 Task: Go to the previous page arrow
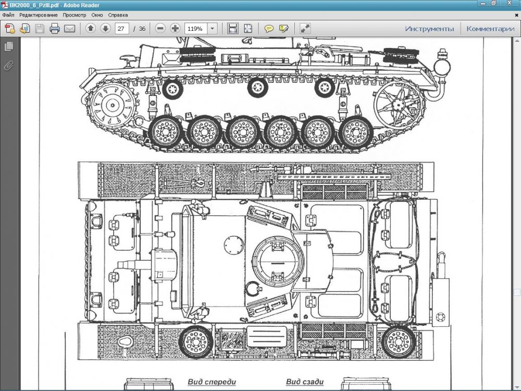[90, 29]
